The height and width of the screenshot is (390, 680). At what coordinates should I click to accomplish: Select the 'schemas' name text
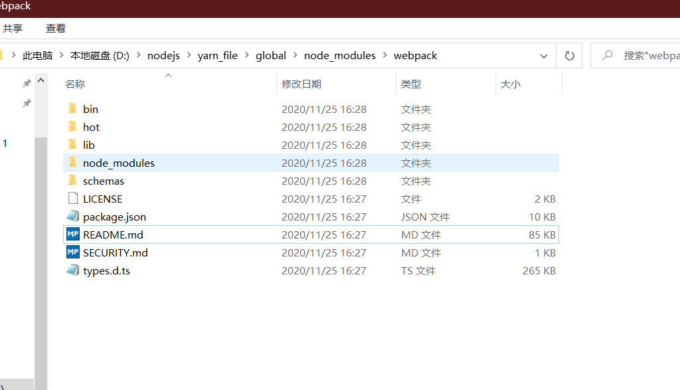[x=103, y=181]
